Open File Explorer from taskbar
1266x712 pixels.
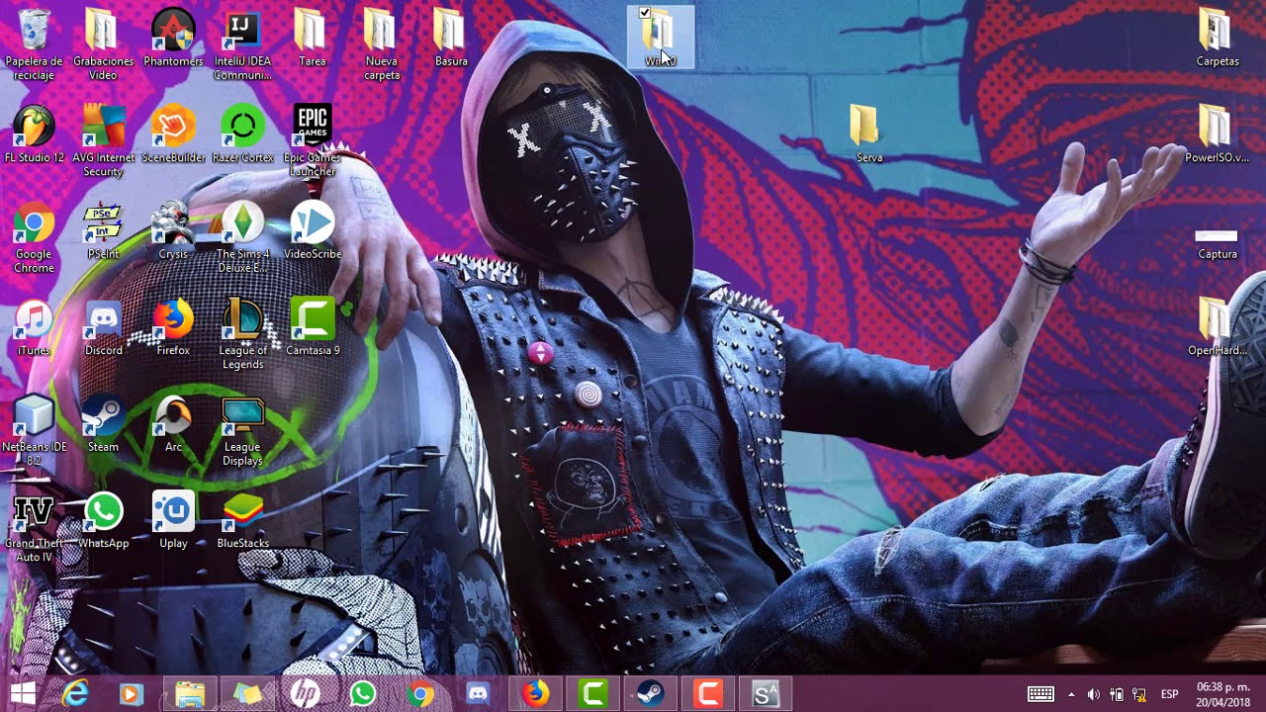[190, 694]
